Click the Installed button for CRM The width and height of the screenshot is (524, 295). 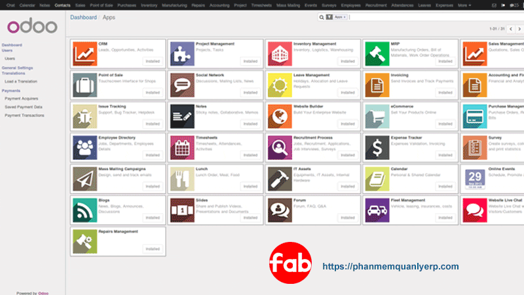click(x=153, y=61)
